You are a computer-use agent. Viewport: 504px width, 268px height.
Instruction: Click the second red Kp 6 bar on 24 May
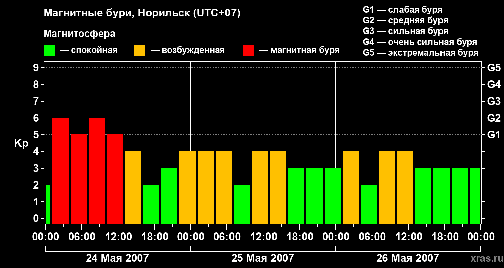point(97,171)
